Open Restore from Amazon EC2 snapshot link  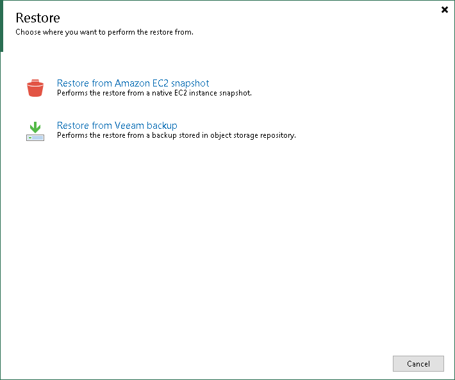pos(133,83)
